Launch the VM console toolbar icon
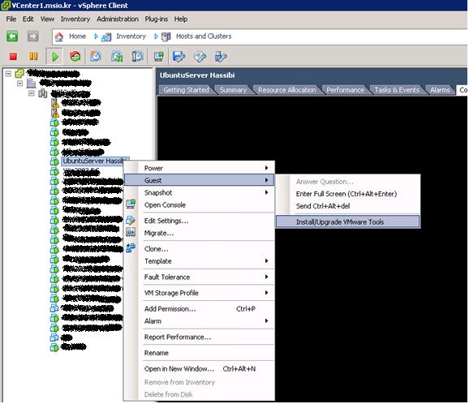 [x=159, y=56]
